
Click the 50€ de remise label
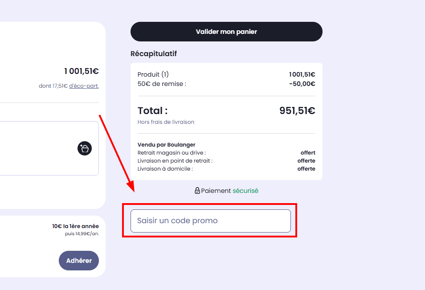pos(162,83)
